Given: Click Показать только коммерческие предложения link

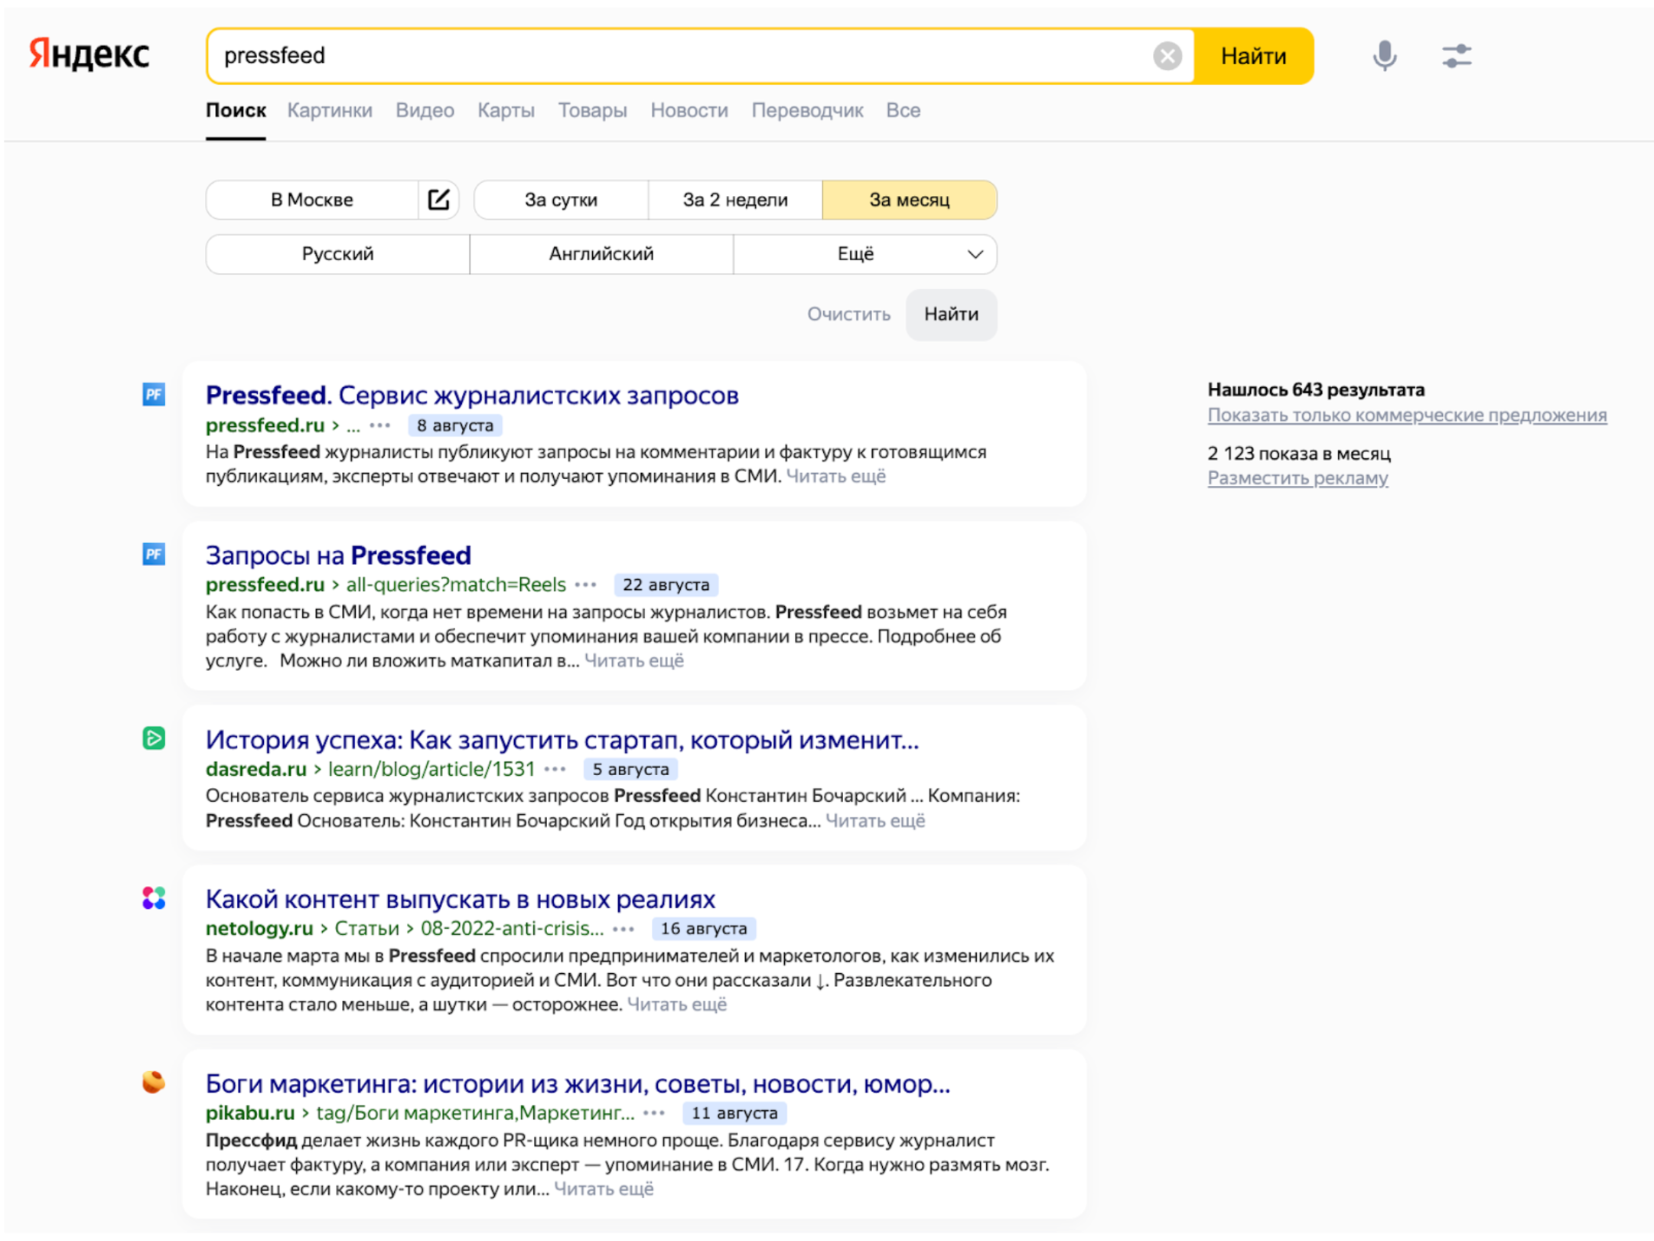Looking at the screenshot, I should tap(1407, 415).
